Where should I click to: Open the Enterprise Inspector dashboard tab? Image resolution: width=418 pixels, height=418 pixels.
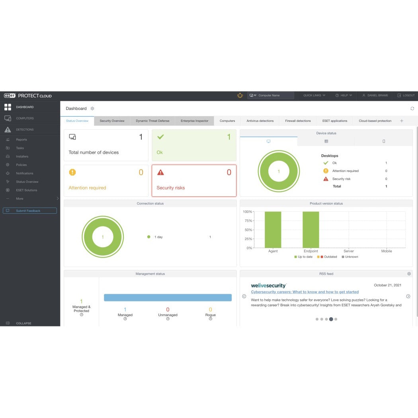pyautogui.click(x=194, y=121)
